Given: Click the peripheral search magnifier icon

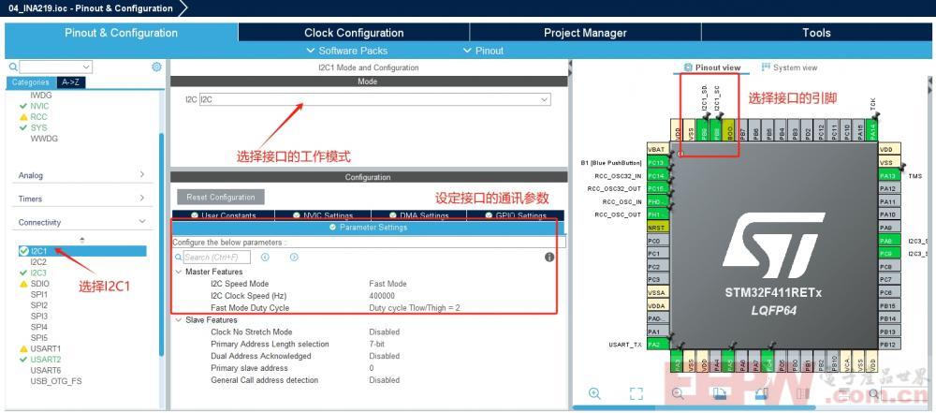Looking at the screenshot, I should [x=13, y=66].
